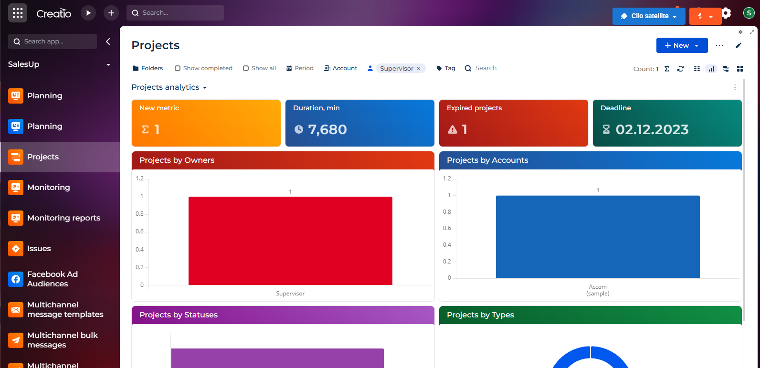760x368 pixels.
Task: Collapse the left sidebar panel
Action: (x=108, y=42)
